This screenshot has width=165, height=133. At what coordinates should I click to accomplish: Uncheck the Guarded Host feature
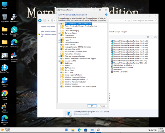click(x=61, y=35)
